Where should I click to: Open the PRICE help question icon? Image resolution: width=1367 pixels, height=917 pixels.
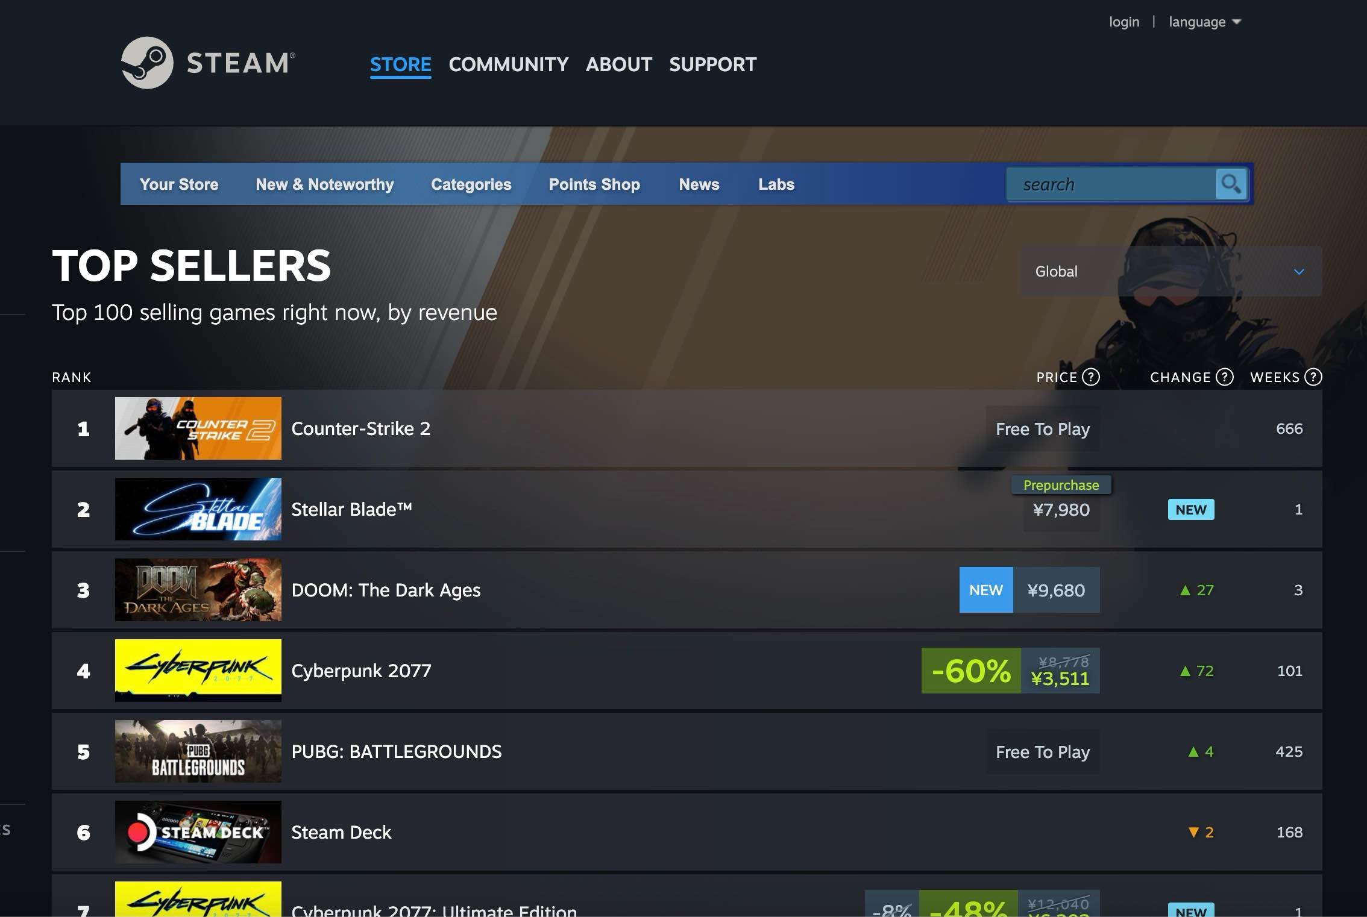coord(1091,377)
